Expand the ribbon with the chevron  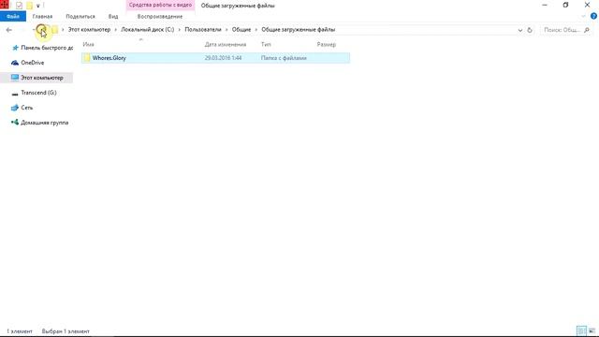pos(583,17)
